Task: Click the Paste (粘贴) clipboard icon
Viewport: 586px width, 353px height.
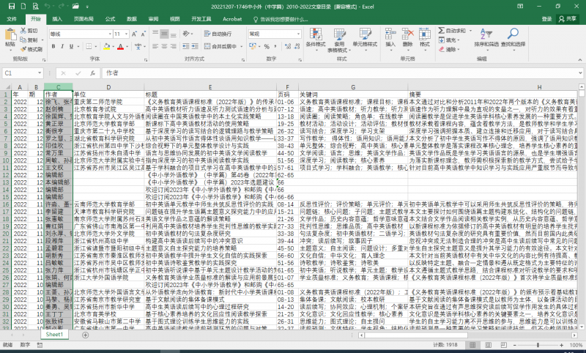Action: click(10, 35)
